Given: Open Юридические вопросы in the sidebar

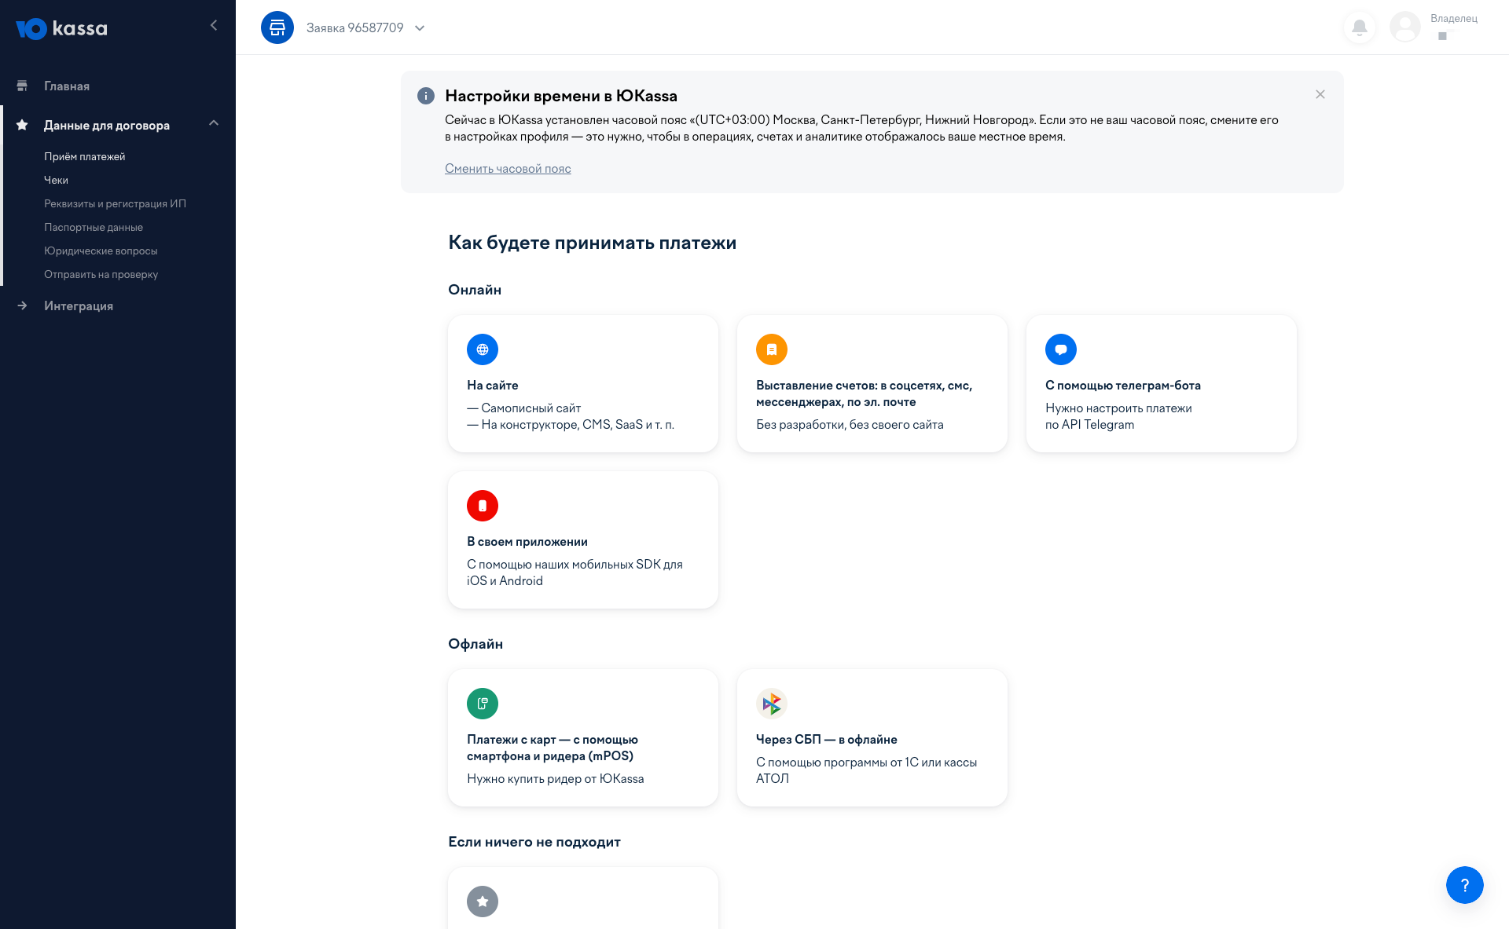Looking at the screenshot, I should [101, 251].
